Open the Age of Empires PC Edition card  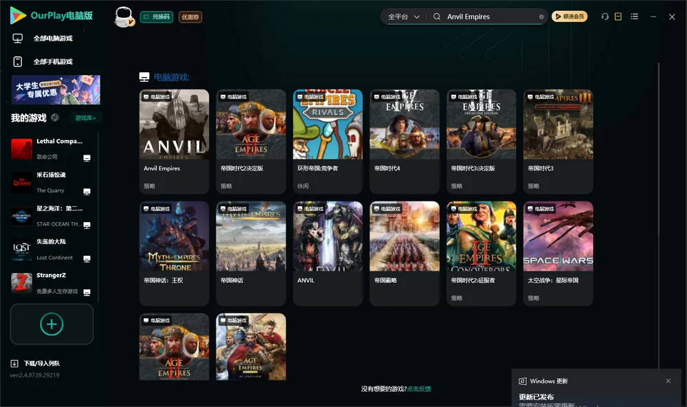[251, 346]
